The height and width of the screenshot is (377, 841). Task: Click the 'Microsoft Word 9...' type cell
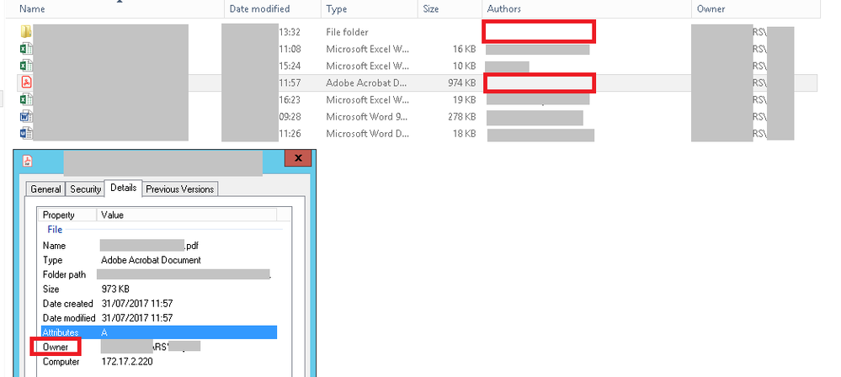(367, 117)
